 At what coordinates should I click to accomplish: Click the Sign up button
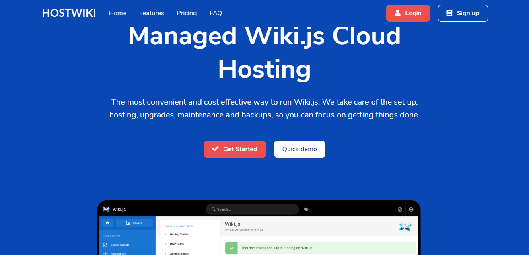tap(463, 13)
